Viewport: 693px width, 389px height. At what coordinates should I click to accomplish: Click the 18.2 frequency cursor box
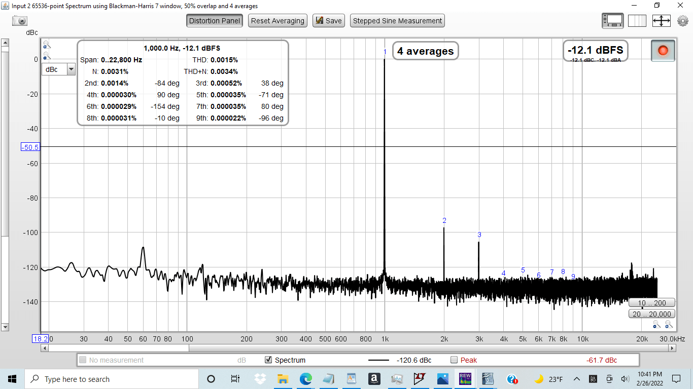click(x=40, y=339)
